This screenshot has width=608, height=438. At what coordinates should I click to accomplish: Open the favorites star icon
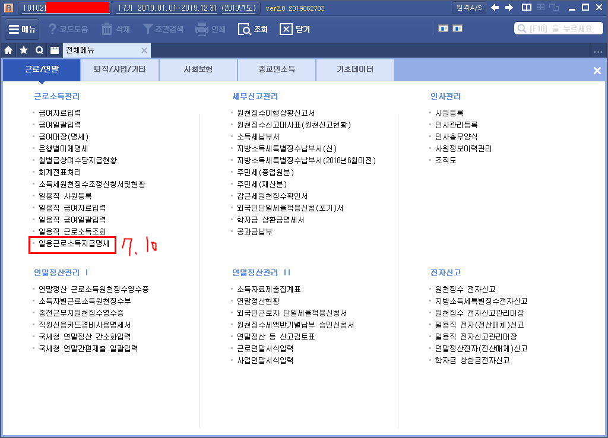point(24,50)
